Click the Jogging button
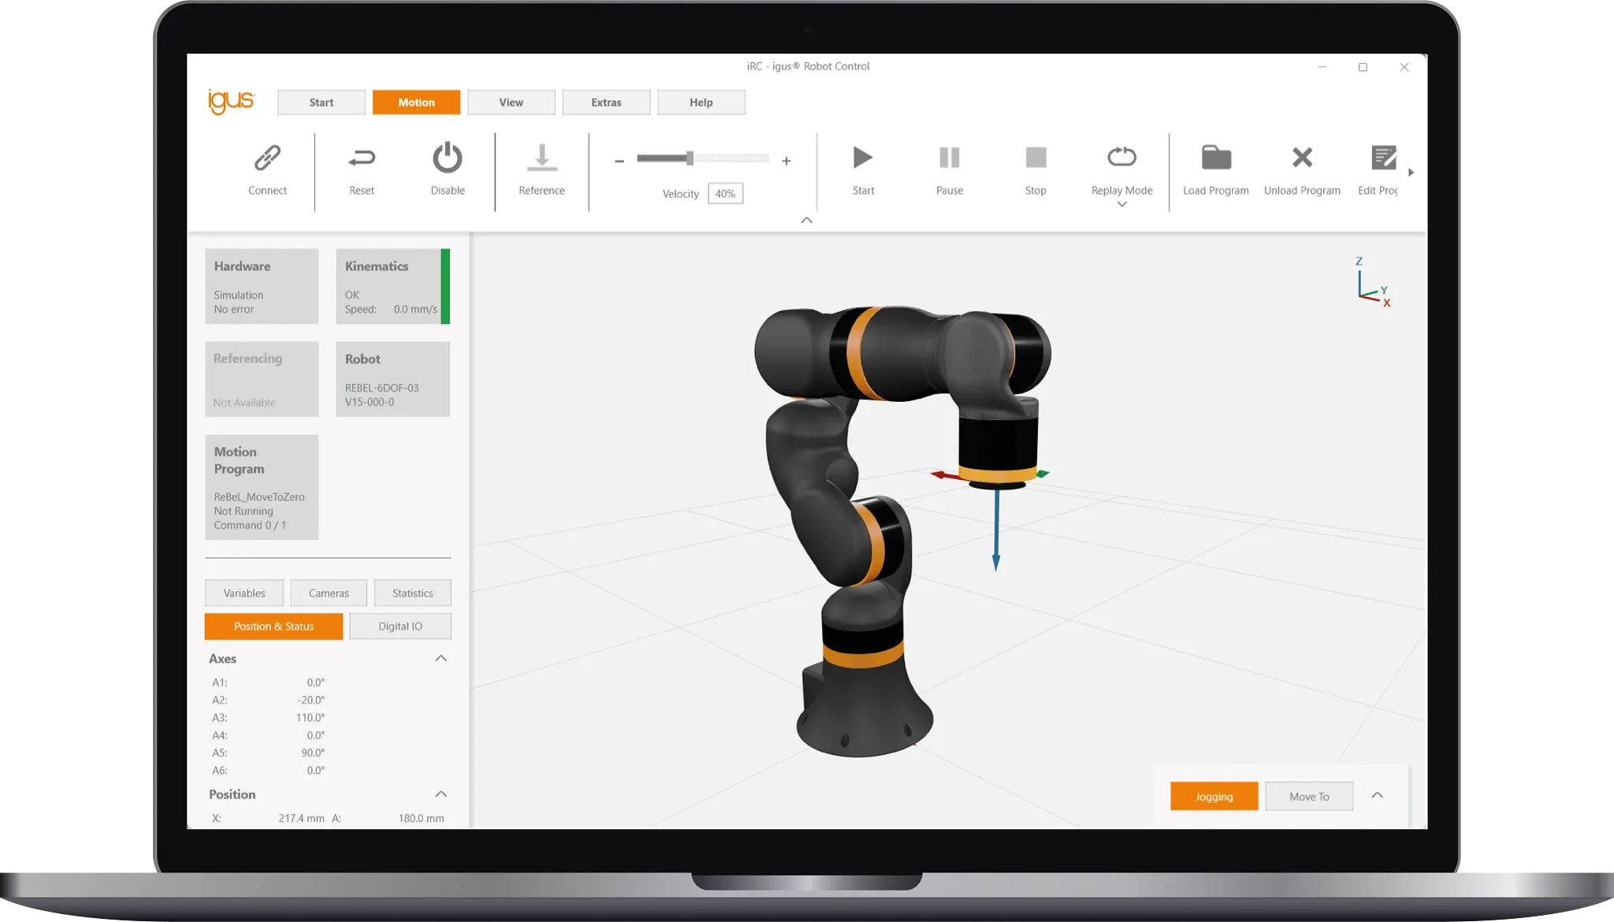The width and height of the screenshot is (1614, 922). coord(1214,797)
